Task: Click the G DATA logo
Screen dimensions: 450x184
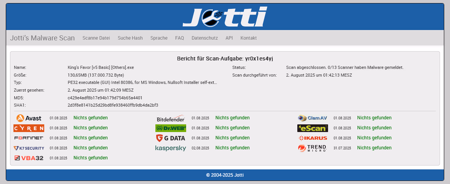Action: pyautogui.click(x=170, y=138)
